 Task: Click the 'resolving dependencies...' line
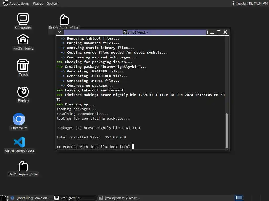[x=83, y=114]
